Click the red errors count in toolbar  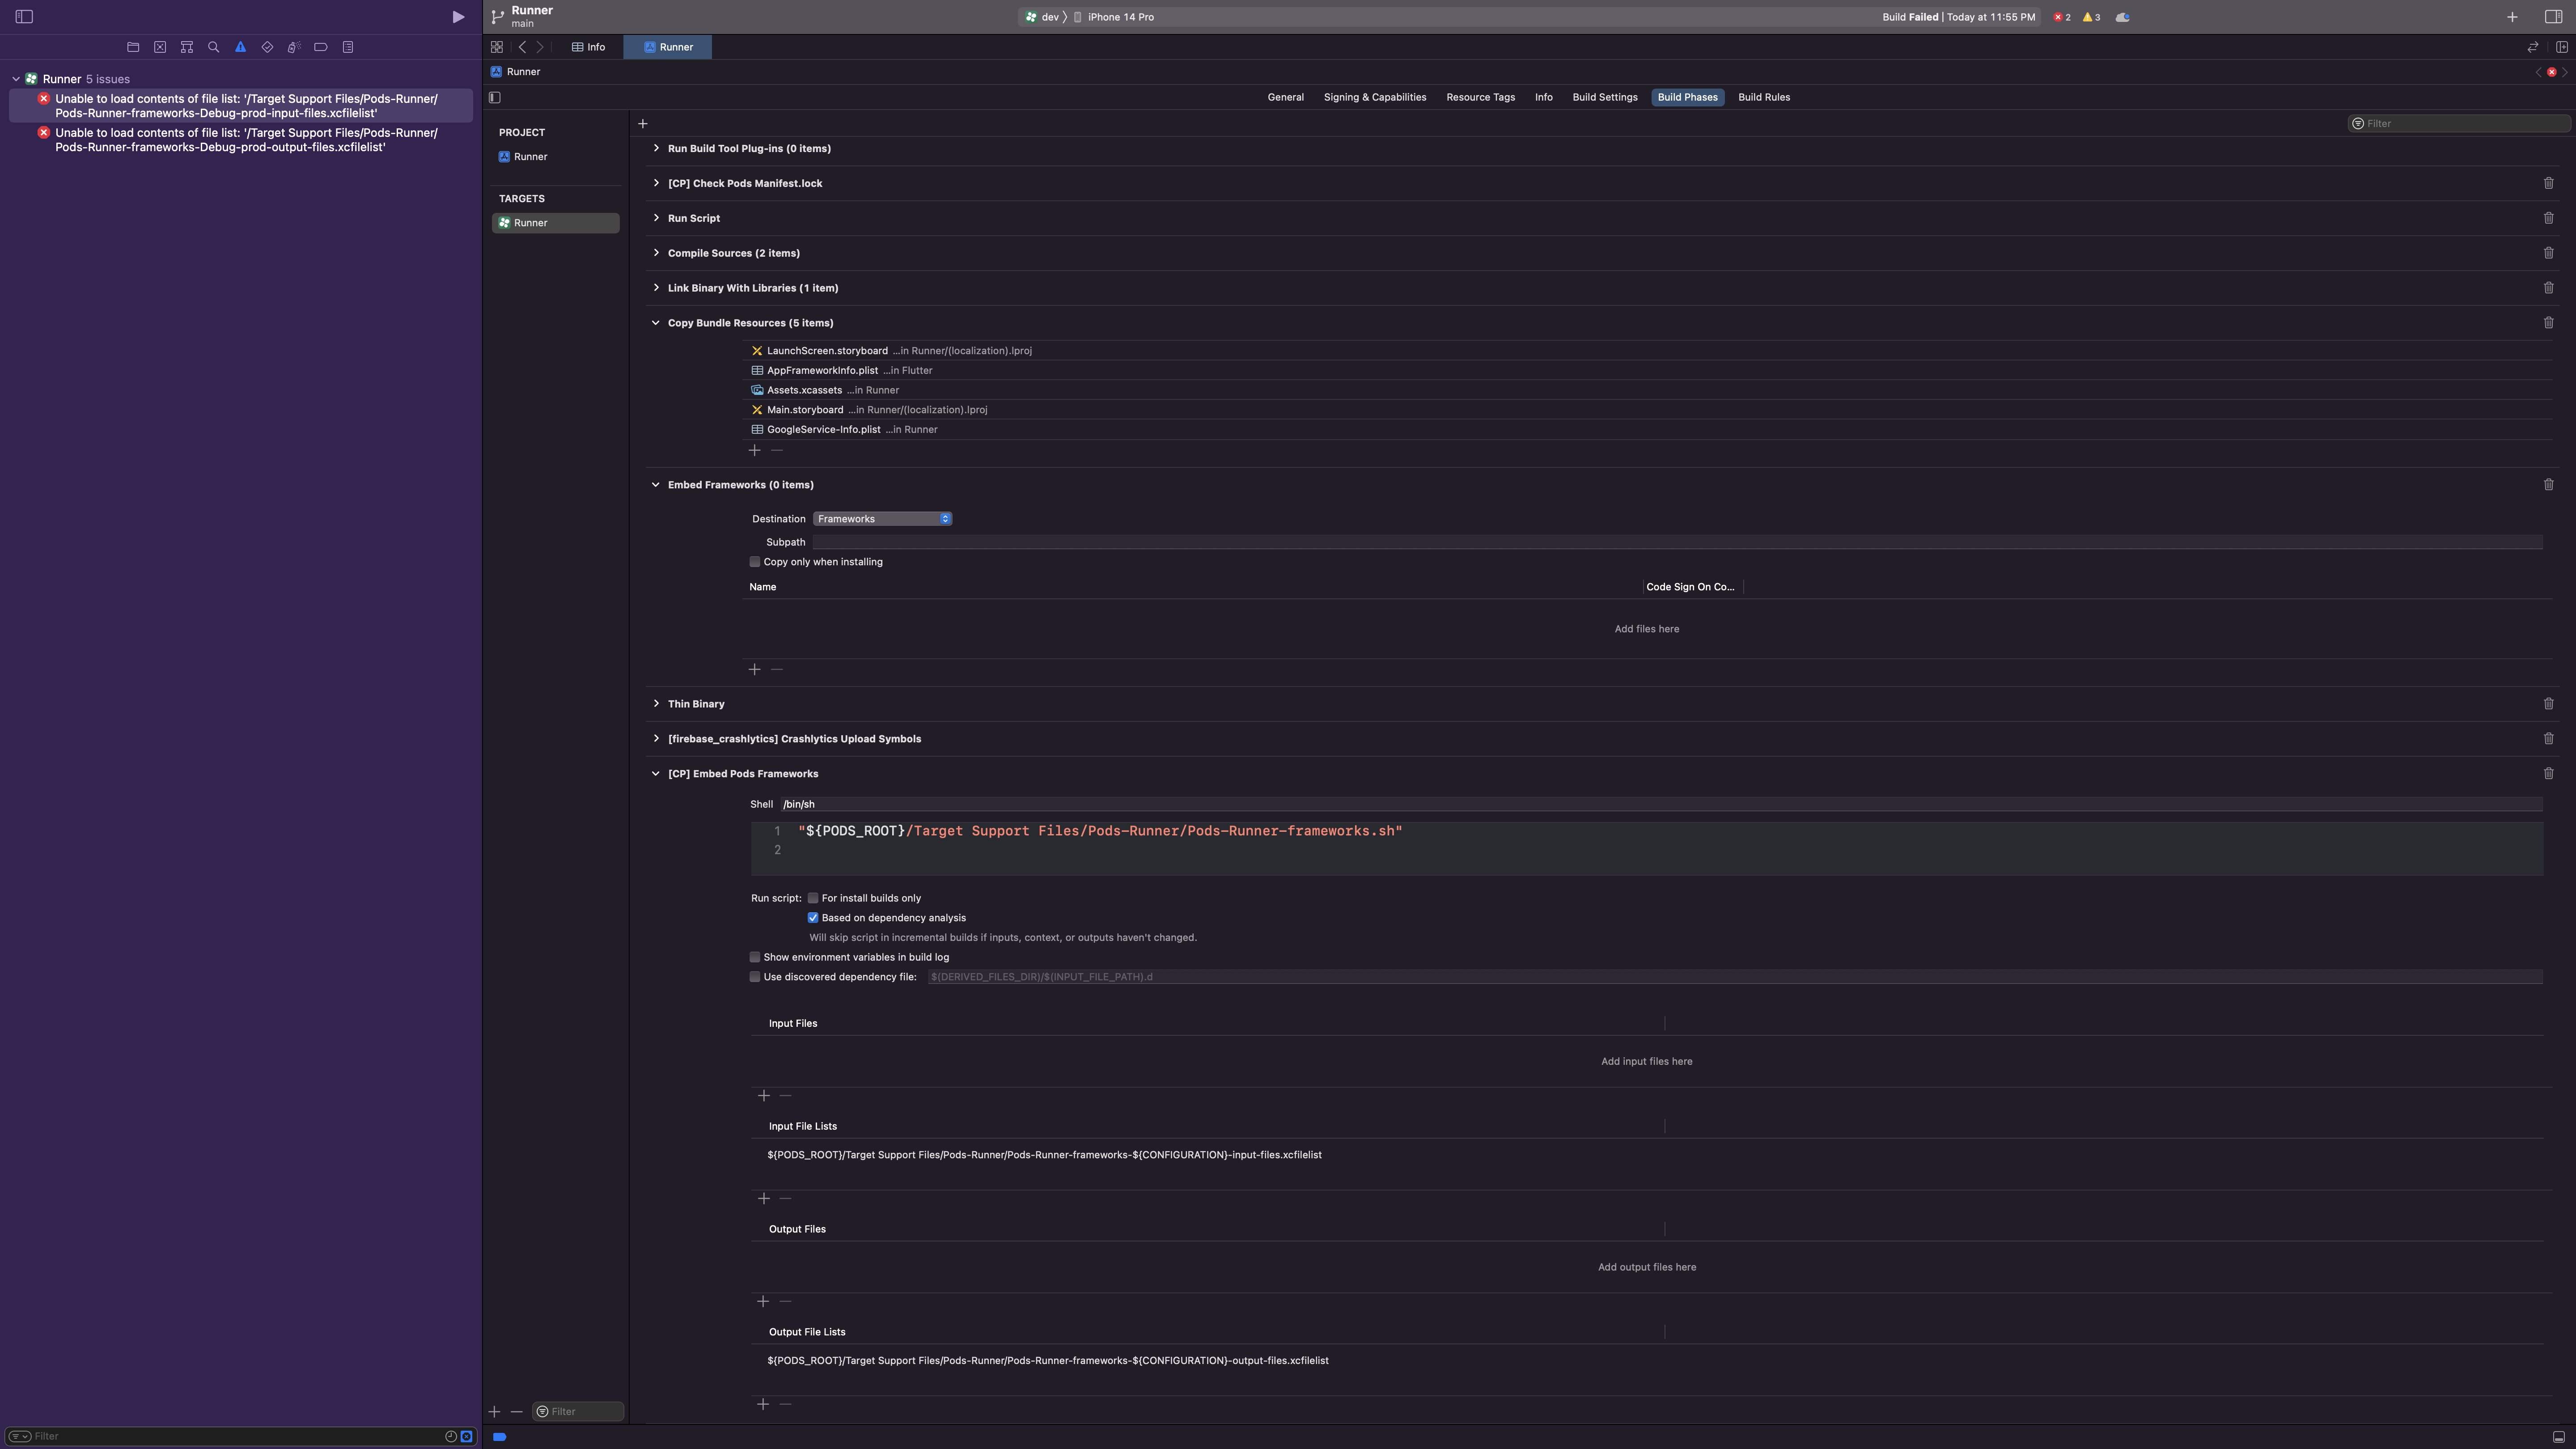coord(2062,17)
